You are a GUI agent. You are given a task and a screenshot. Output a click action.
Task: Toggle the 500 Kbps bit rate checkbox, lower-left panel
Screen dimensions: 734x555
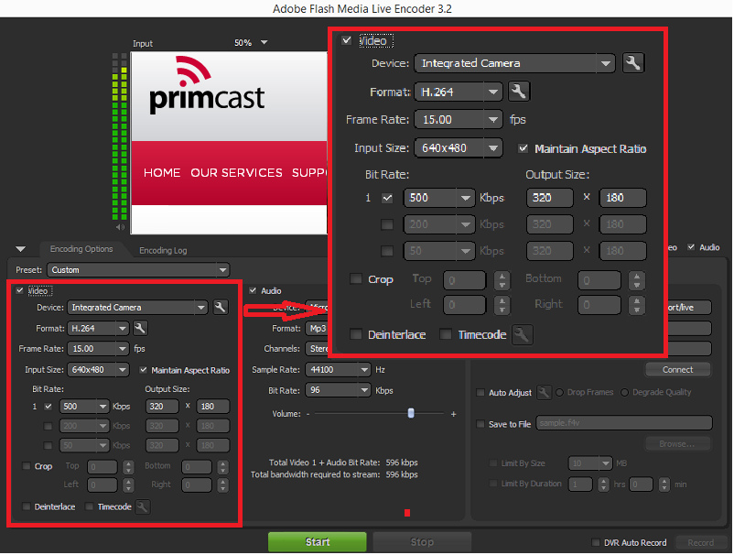(x=48, y=406)
